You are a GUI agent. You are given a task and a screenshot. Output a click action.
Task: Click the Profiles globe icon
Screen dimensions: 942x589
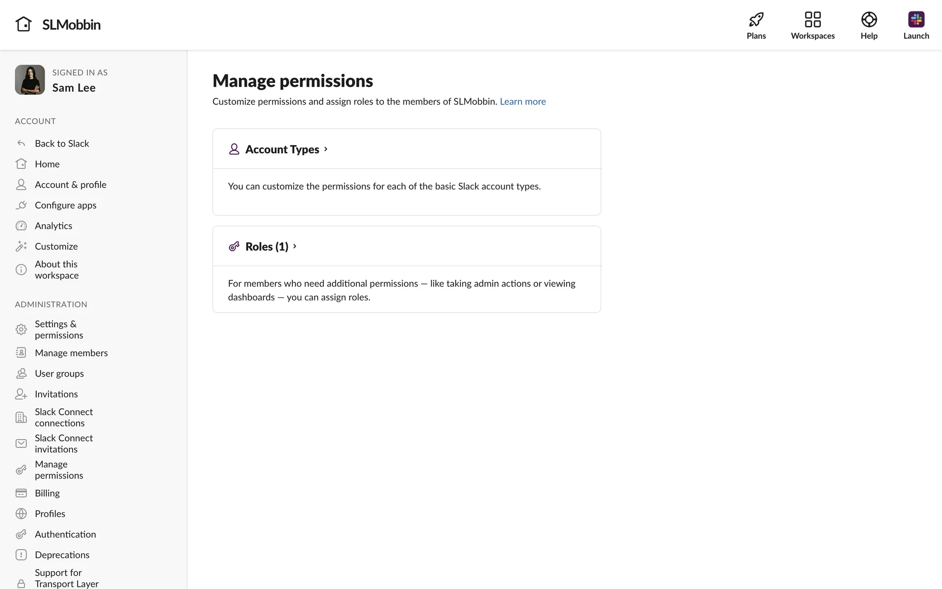[21, 514]
